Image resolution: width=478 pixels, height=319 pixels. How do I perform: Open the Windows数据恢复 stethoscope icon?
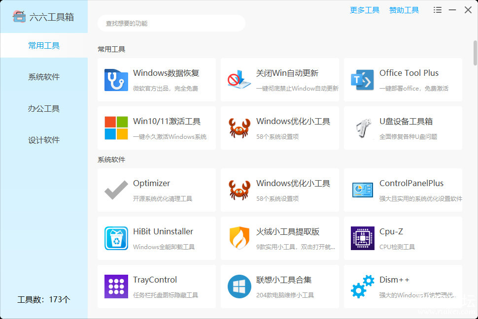pos(116,80)
